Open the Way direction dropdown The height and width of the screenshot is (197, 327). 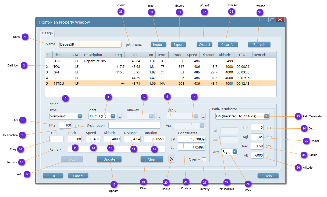[235, 152]
